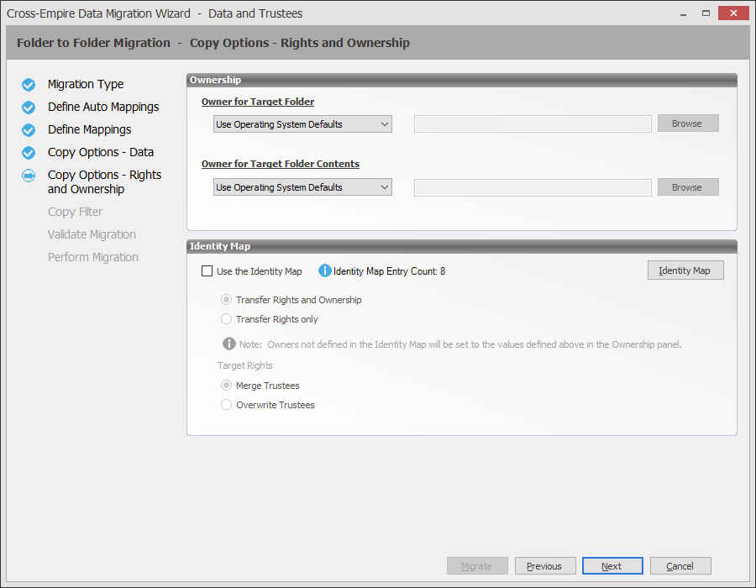The height and width of the screenshot is (588, 756).
Task: Click the Copy Options - Data checkmark icon
Action: [x=29, y=153]
